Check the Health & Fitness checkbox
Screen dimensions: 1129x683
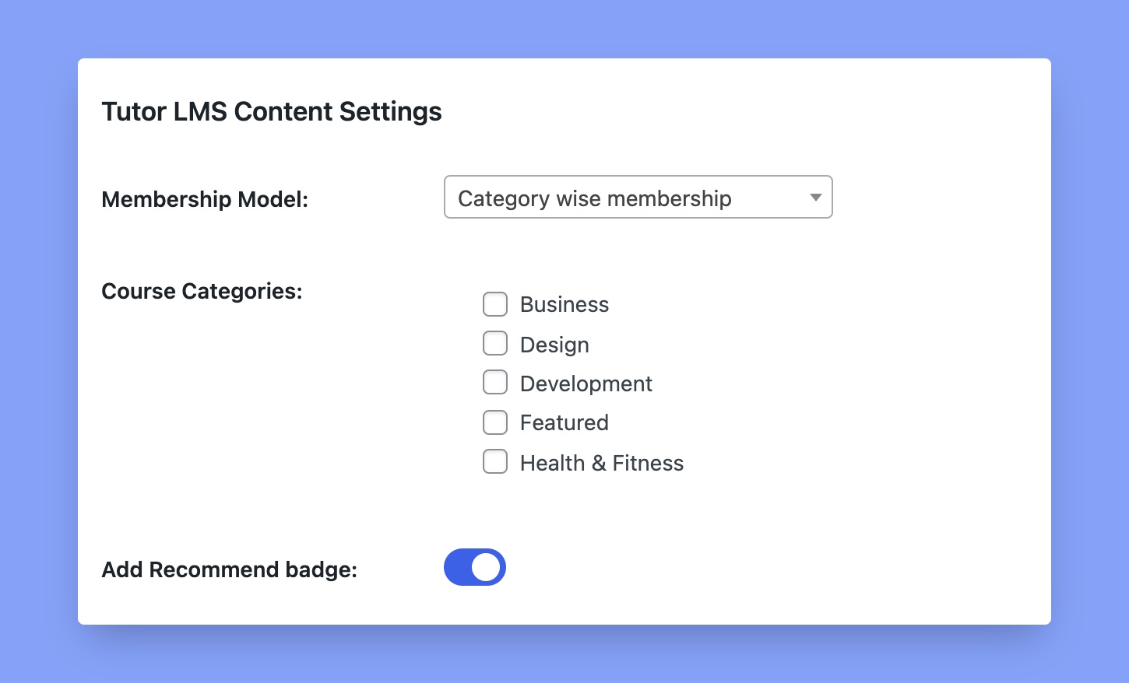coord(495,461)
